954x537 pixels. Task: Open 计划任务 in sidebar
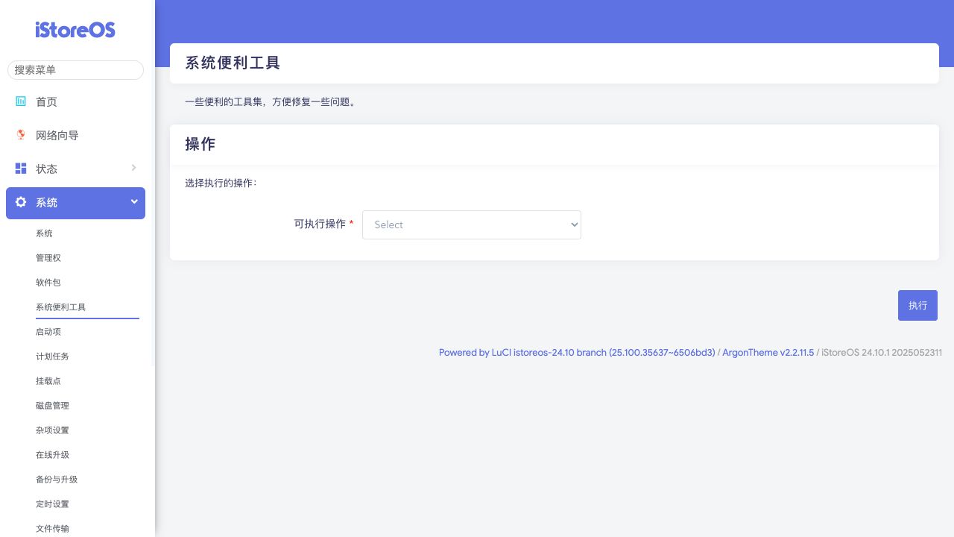tap(52, 357)
